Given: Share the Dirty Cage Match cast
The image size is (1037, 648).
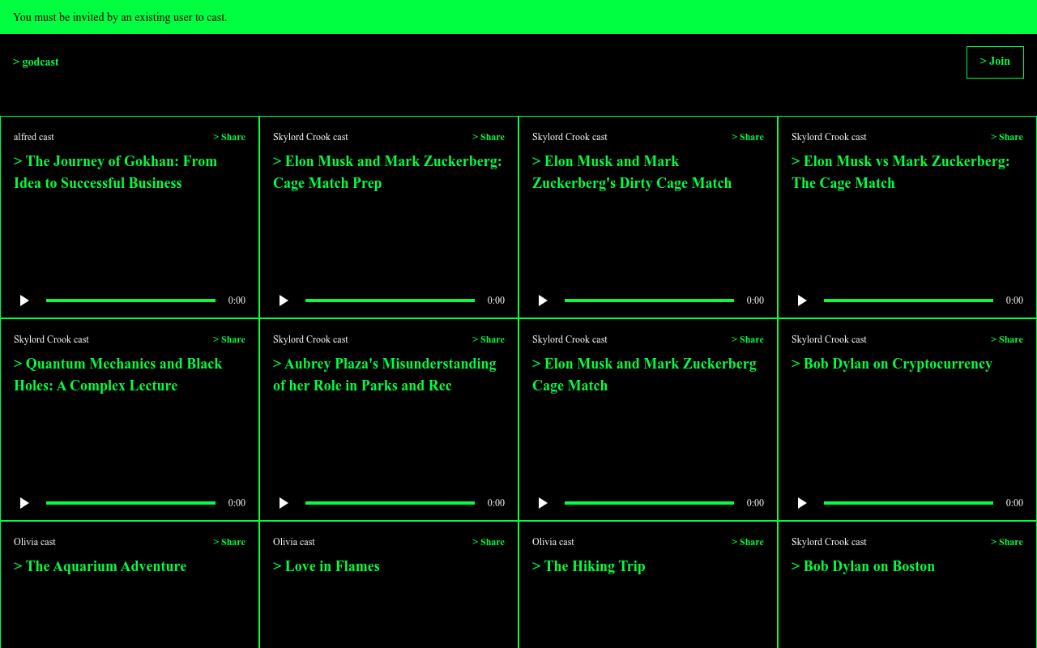Looking at the screenshot, I should click(748, 137).
